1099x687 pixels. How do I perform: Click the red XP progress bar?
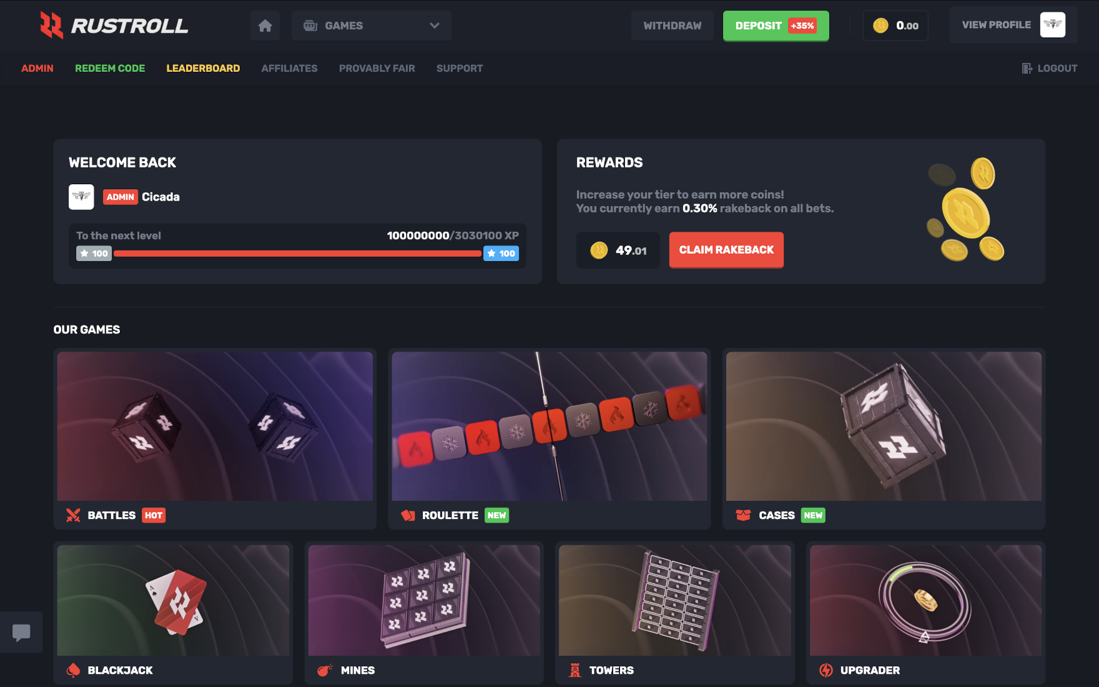pos(298,254)
